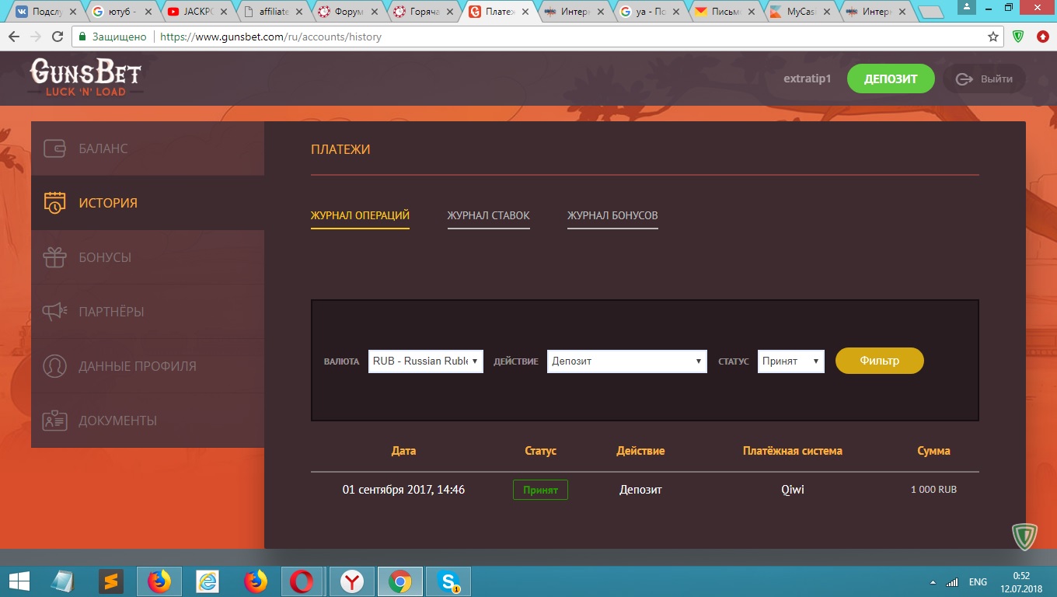
Task: Click the ENG language indicator
Action: 978,582
